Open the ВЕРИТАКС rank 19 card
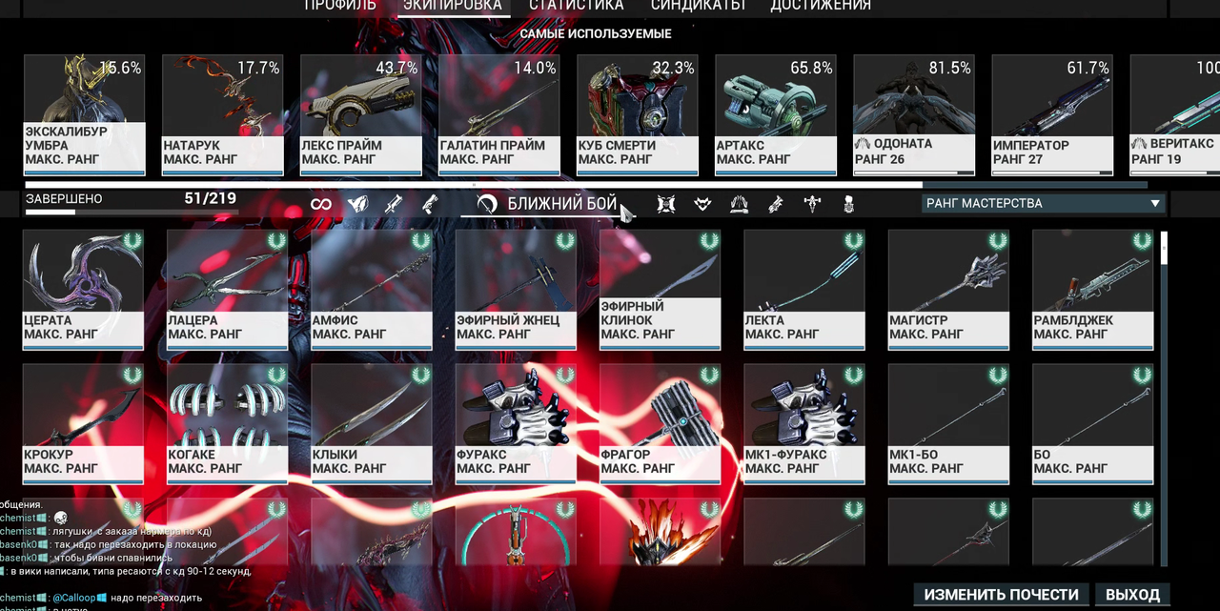Viewport: 1220px width, 611px height. click(x=1174, y=115)
